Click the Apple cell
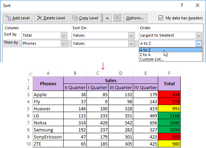This screenshot has width=206, height=148. pyautogui.click(x=48, y=94)
